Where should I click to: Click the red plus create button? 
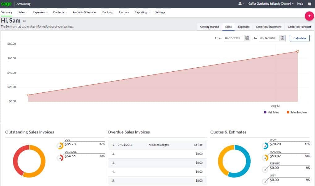(309, 16)
